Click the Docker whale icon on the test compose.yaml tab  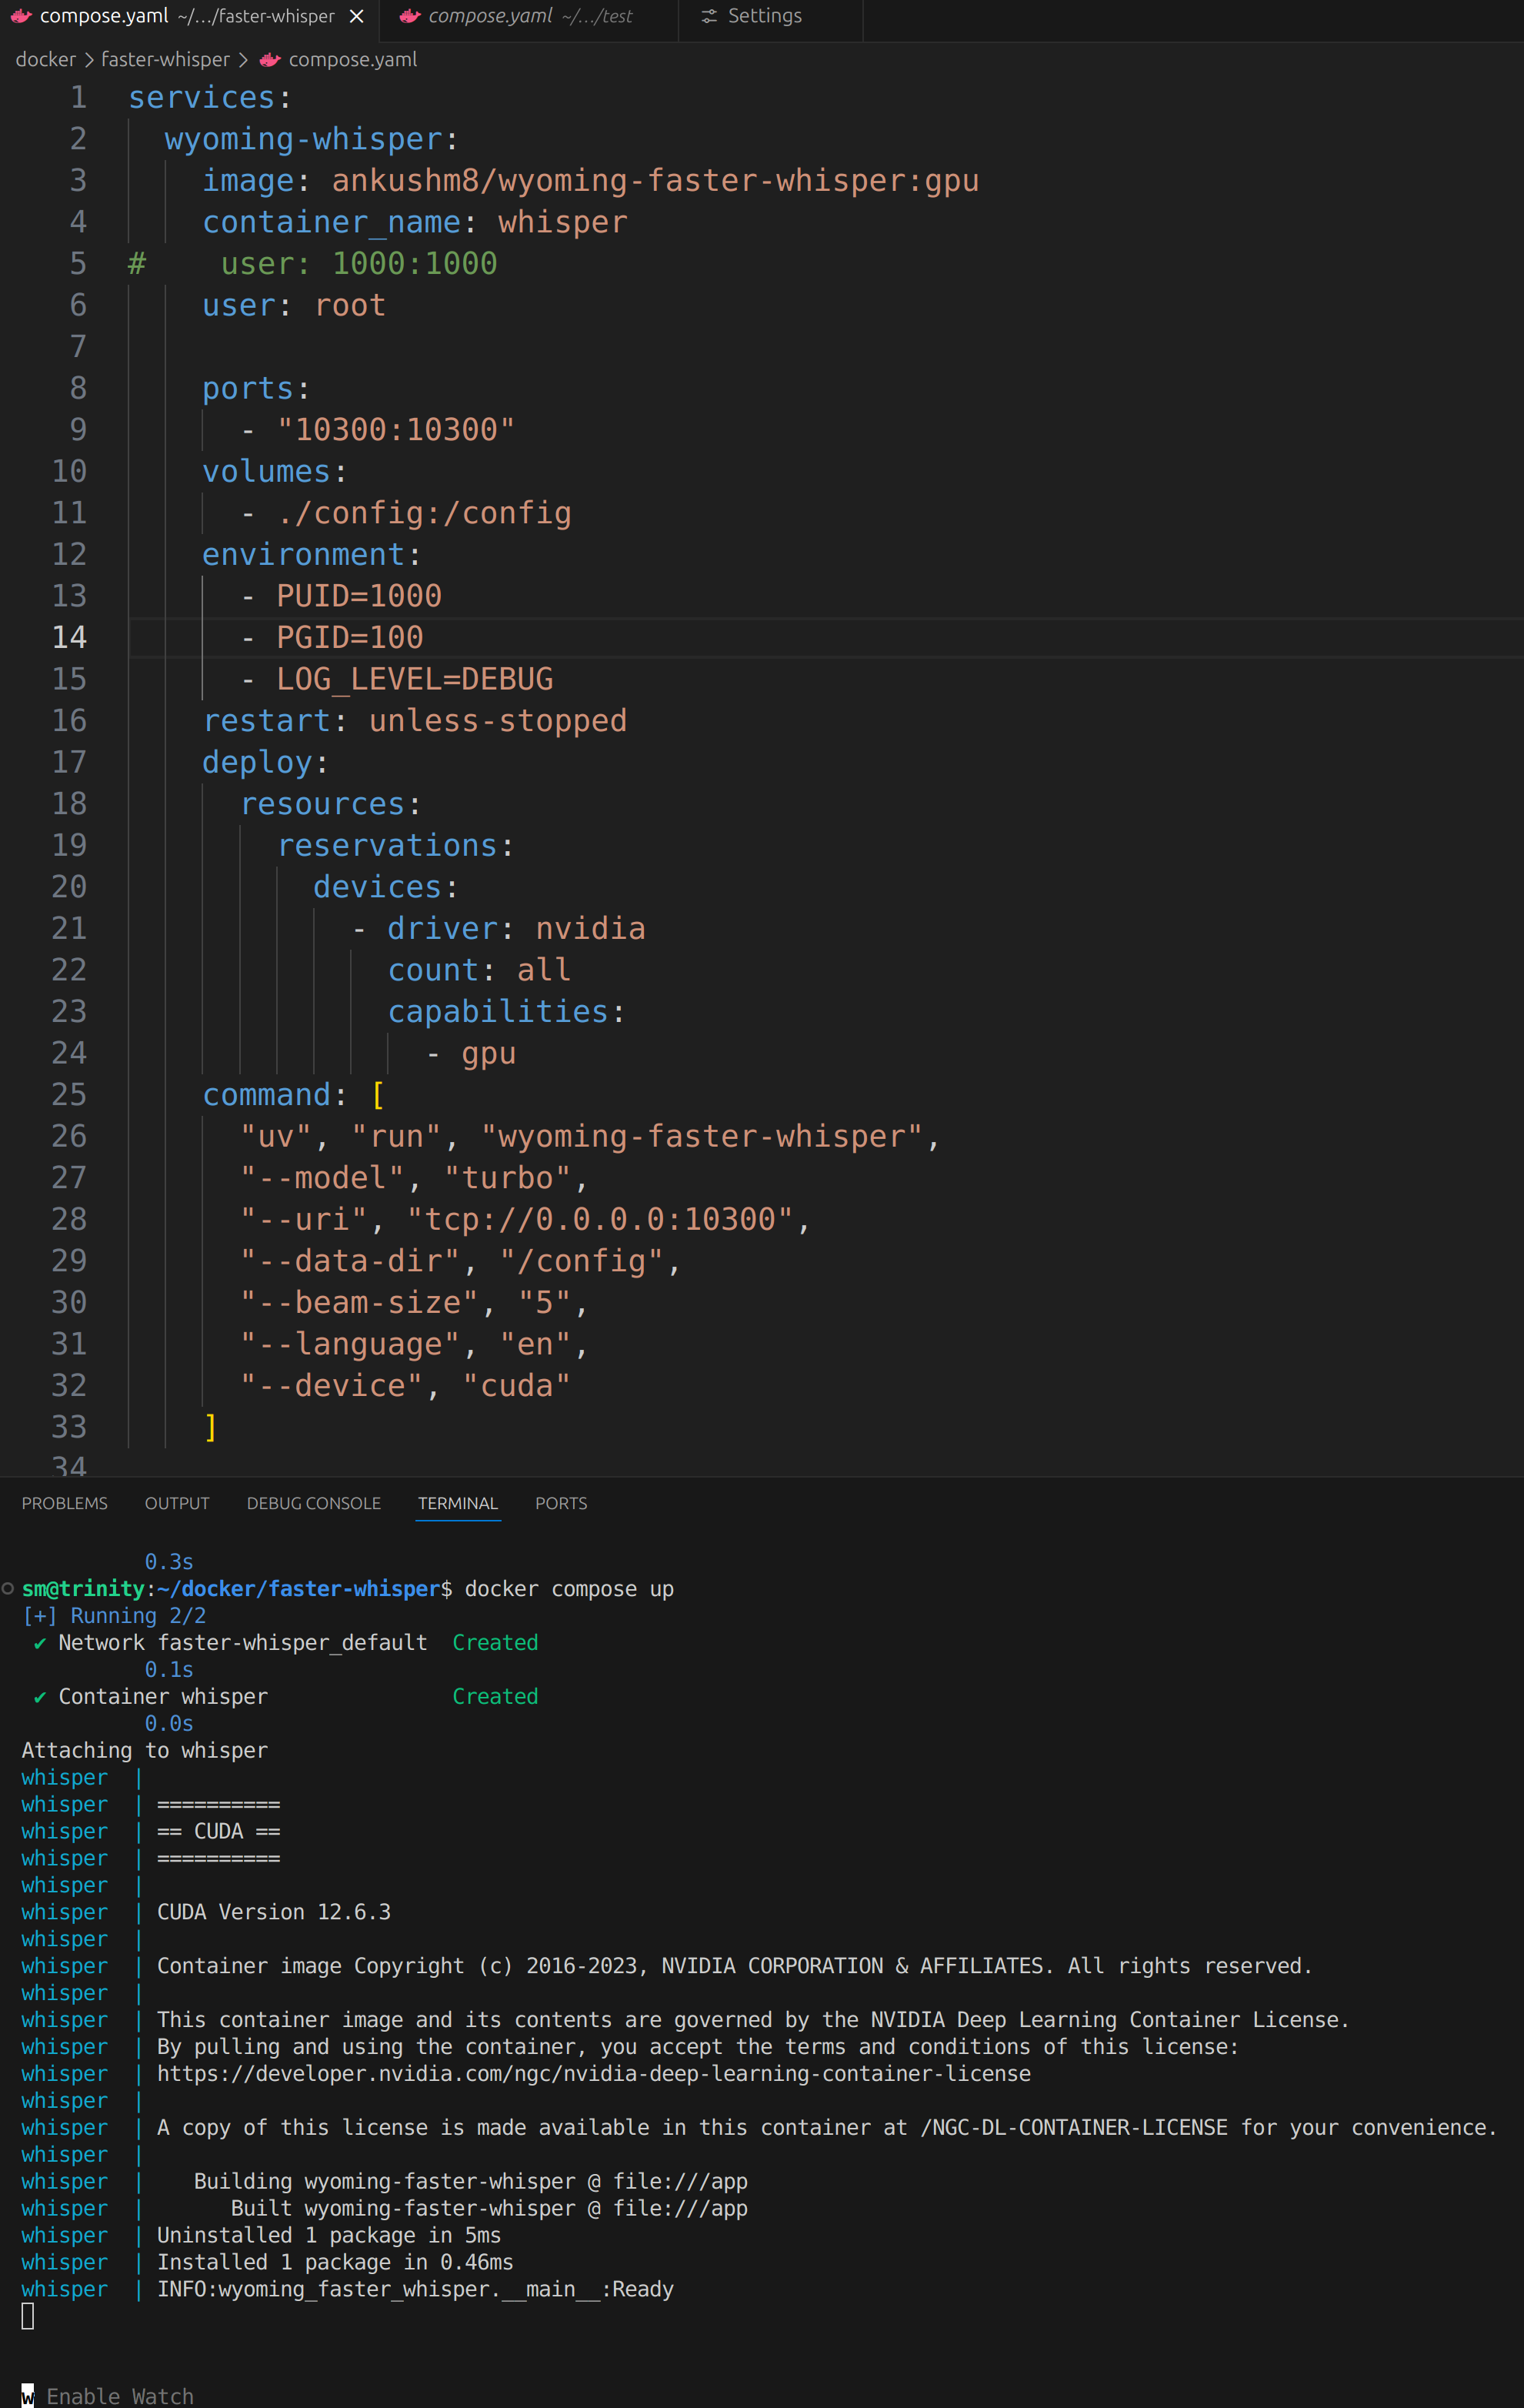tap(410, 16)
